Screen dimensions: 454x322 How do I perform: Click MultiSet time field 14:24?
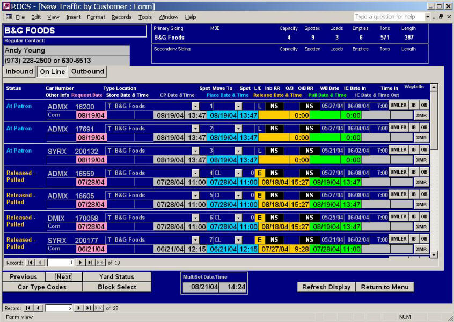coord(232,287)
